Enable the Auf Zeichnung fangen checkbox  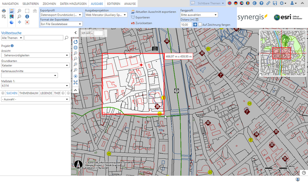point(200,24)
